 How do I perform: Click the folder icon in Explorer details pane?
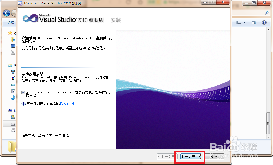click(x=11, y=147)
